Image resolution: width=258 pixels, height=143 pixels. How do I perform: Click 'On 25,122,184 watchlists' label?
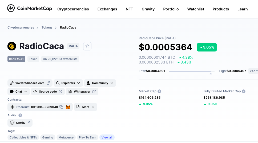60,59
